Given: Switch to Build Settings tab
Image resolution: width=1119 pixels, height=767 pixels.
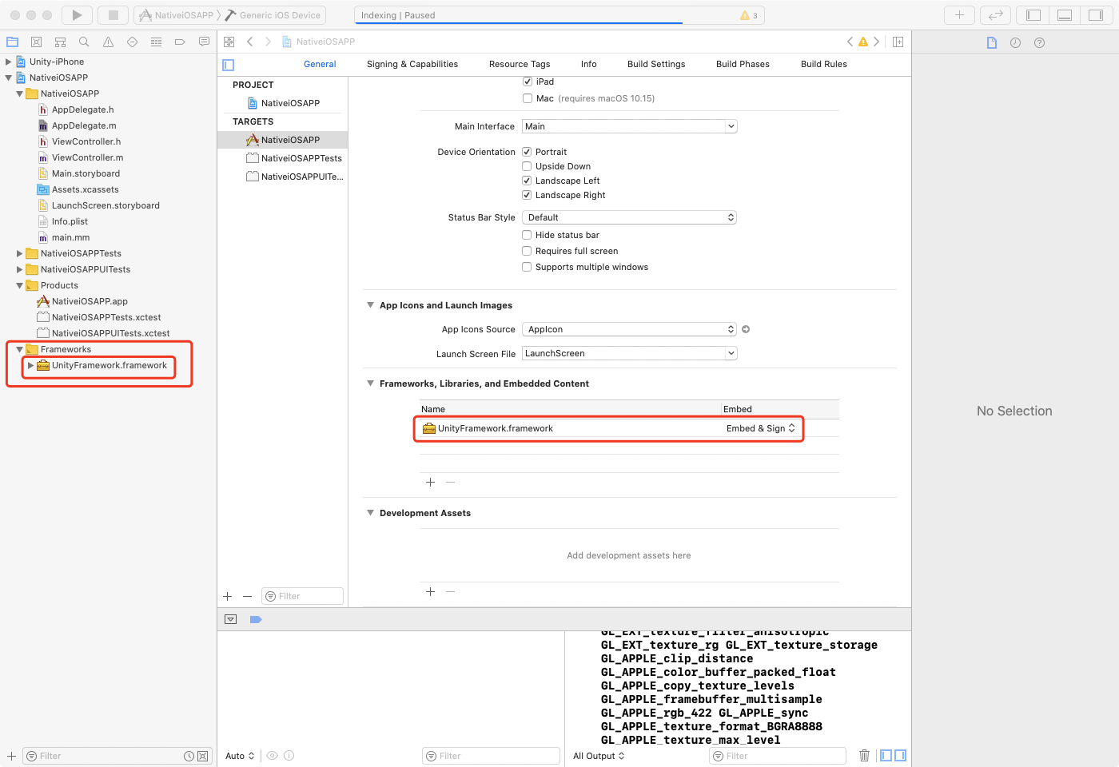Looking at the screenshot, I should click(x=656, y=64).
